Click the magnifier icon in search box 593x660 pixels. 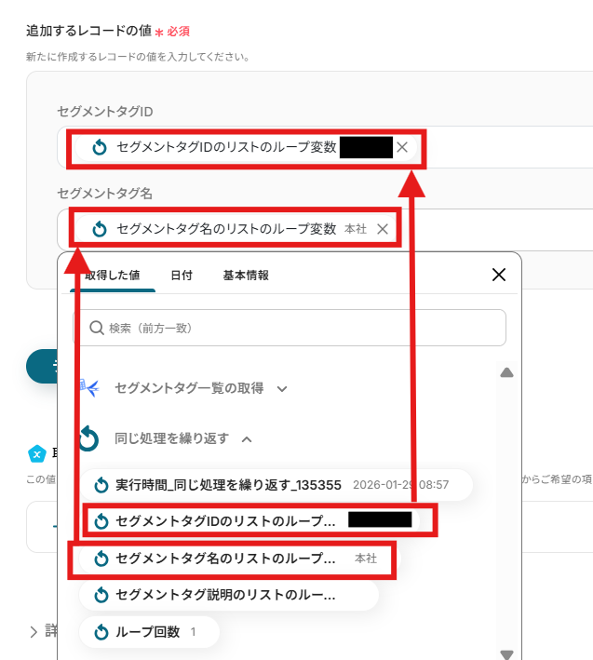click(x=96, y=329)
